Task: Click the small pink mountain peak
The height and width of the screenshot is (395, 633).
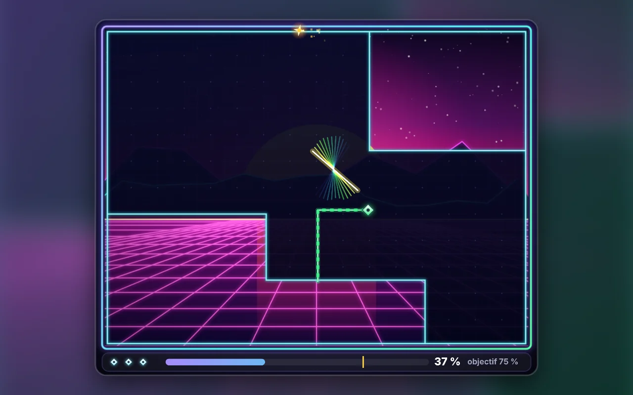Action: point(461,146)
